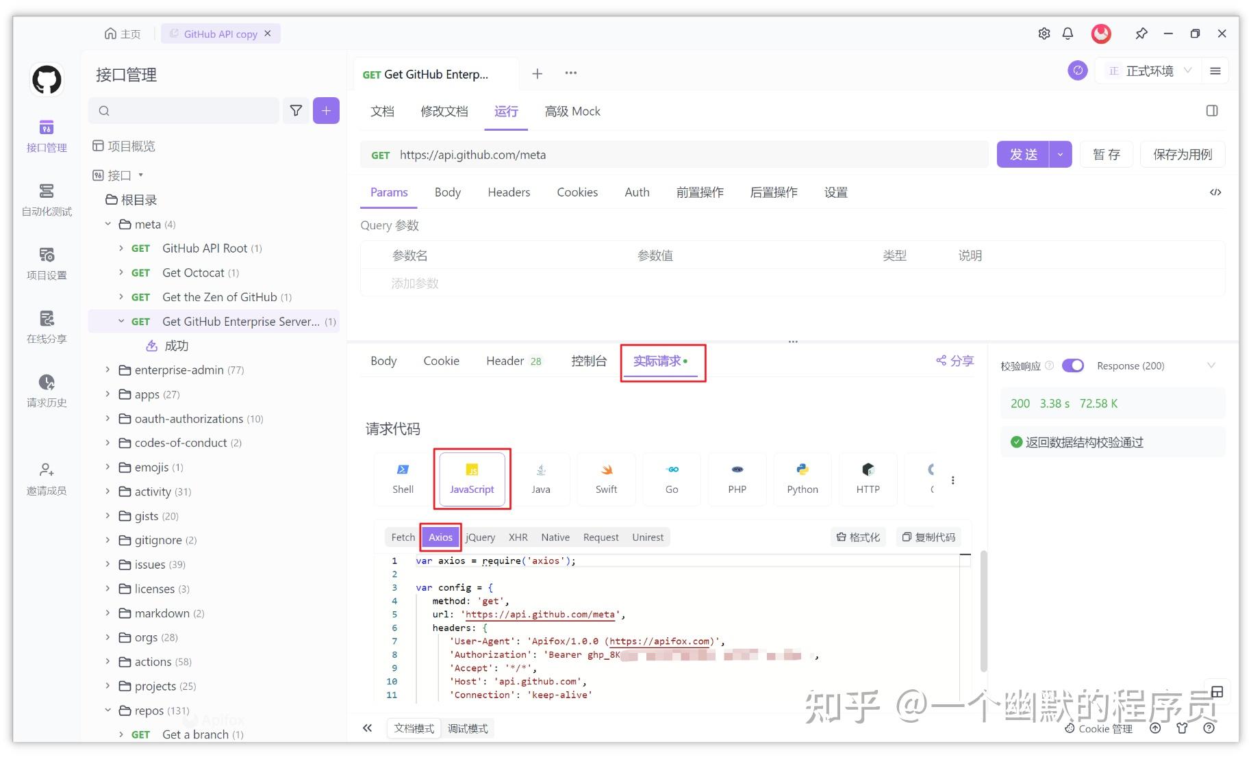Select Go request code language
Screen dimensions: 1251x757
point(672,479)
